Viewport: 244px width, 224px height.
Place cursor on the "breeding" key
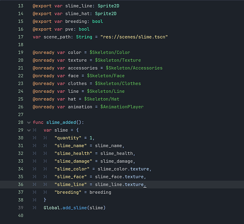(x=68, y=192)
